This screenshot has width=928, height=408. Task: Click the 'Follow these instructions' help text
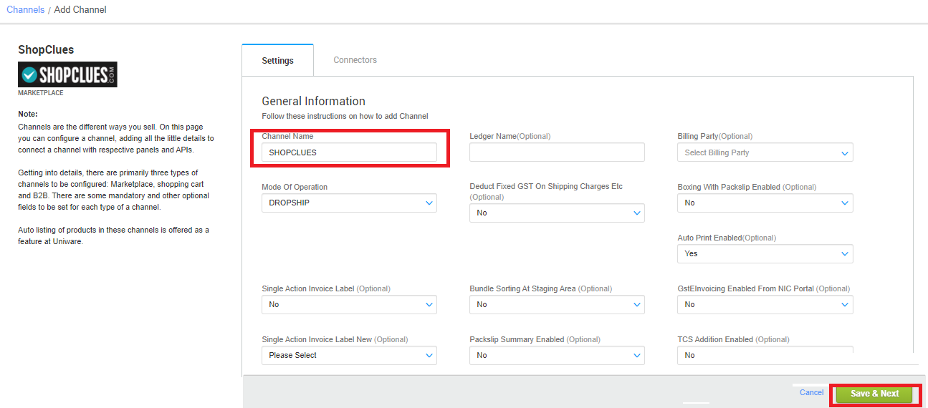tap(345, 116)
